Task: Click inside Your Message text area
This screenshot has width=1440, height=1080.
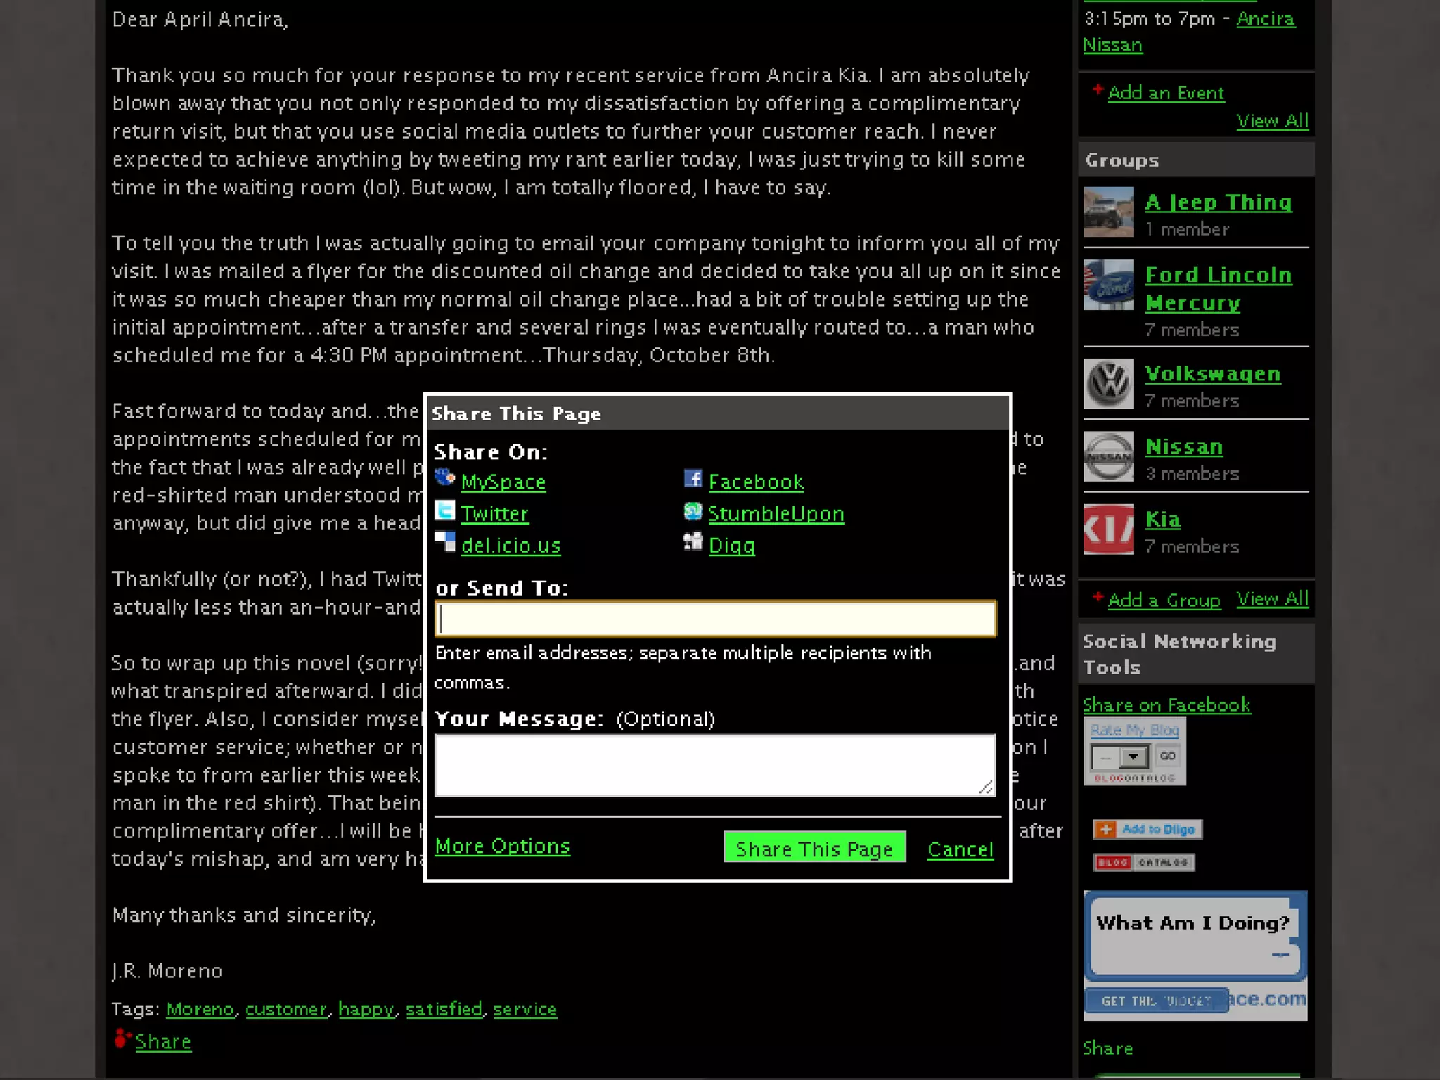Action: [x=714, y=765]
